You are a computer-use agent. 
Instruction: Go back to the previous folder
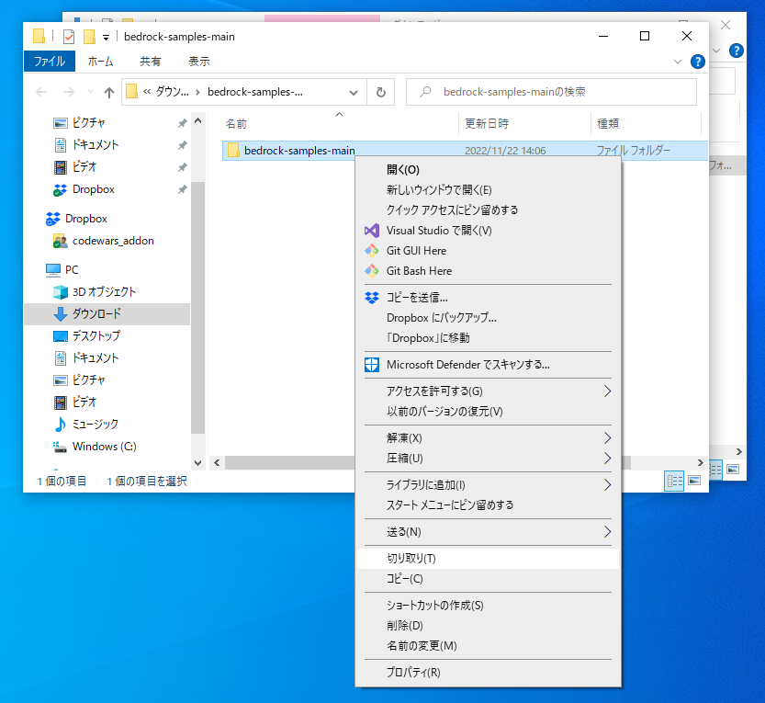click(x=40, y=92)
